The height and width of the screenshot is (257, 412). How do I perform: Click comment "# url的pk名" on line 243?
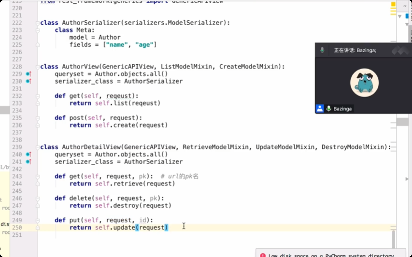click(180, 176)
